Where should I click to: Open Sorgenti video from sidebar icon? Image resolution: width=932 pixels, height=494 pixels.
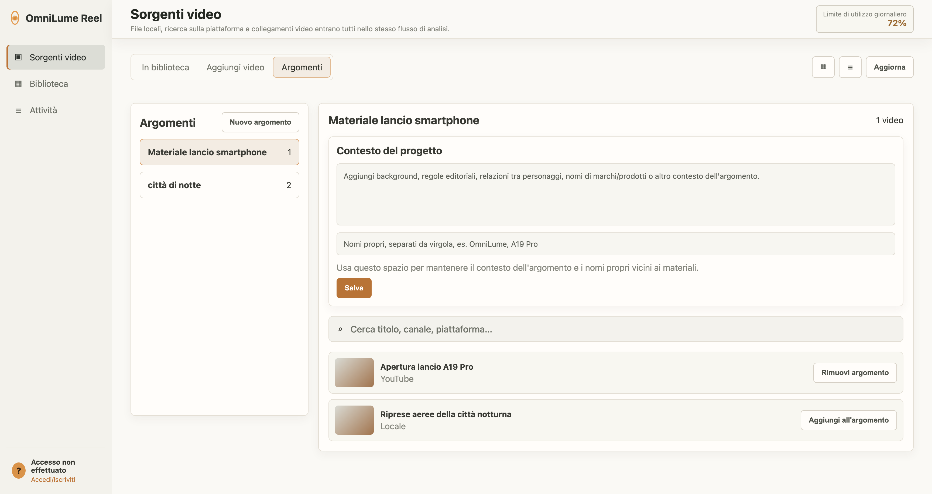pyautogui.click(x=18, y=57)
